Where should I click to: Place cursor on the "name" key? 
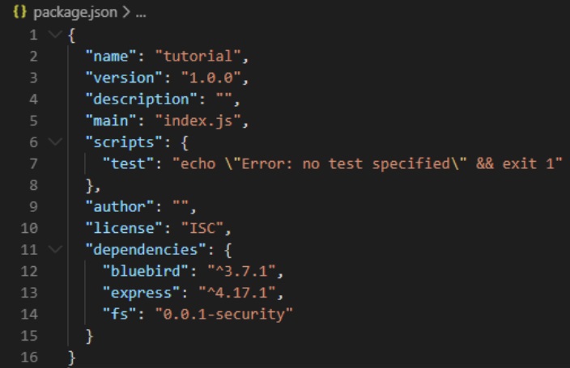click(110, 57)
